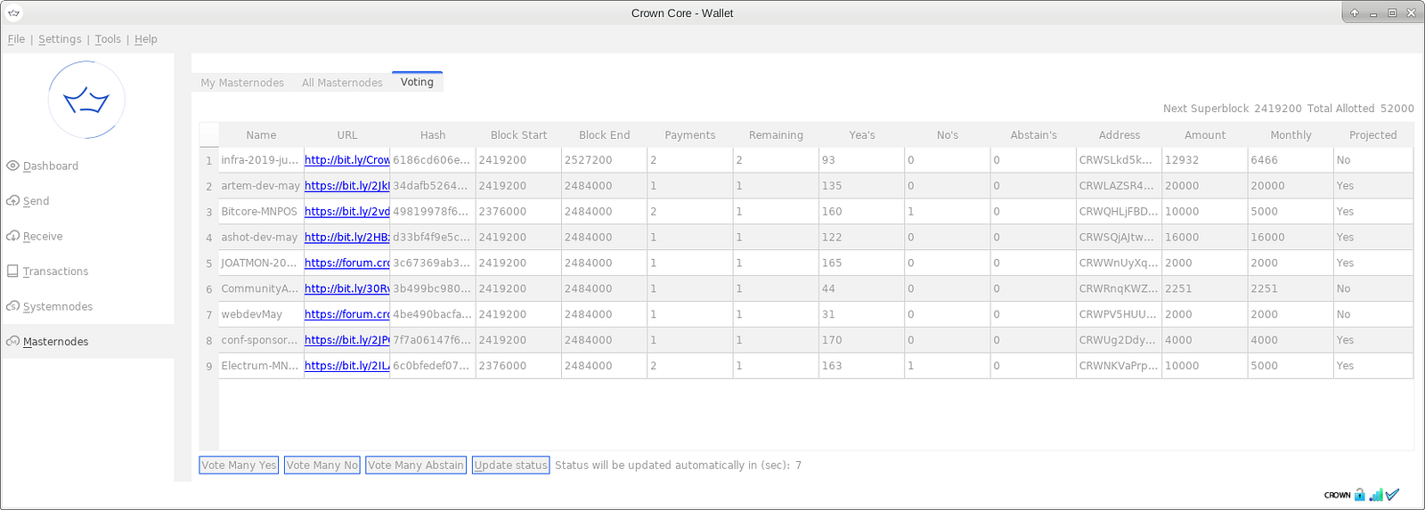Click the monthly cell 6466
The image size is (1425, 510).
click(1291, 160)
